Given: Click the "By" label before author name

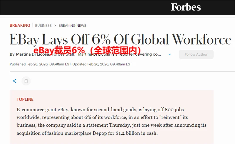Looking at the screenshot, I should (x=12, y=54).
